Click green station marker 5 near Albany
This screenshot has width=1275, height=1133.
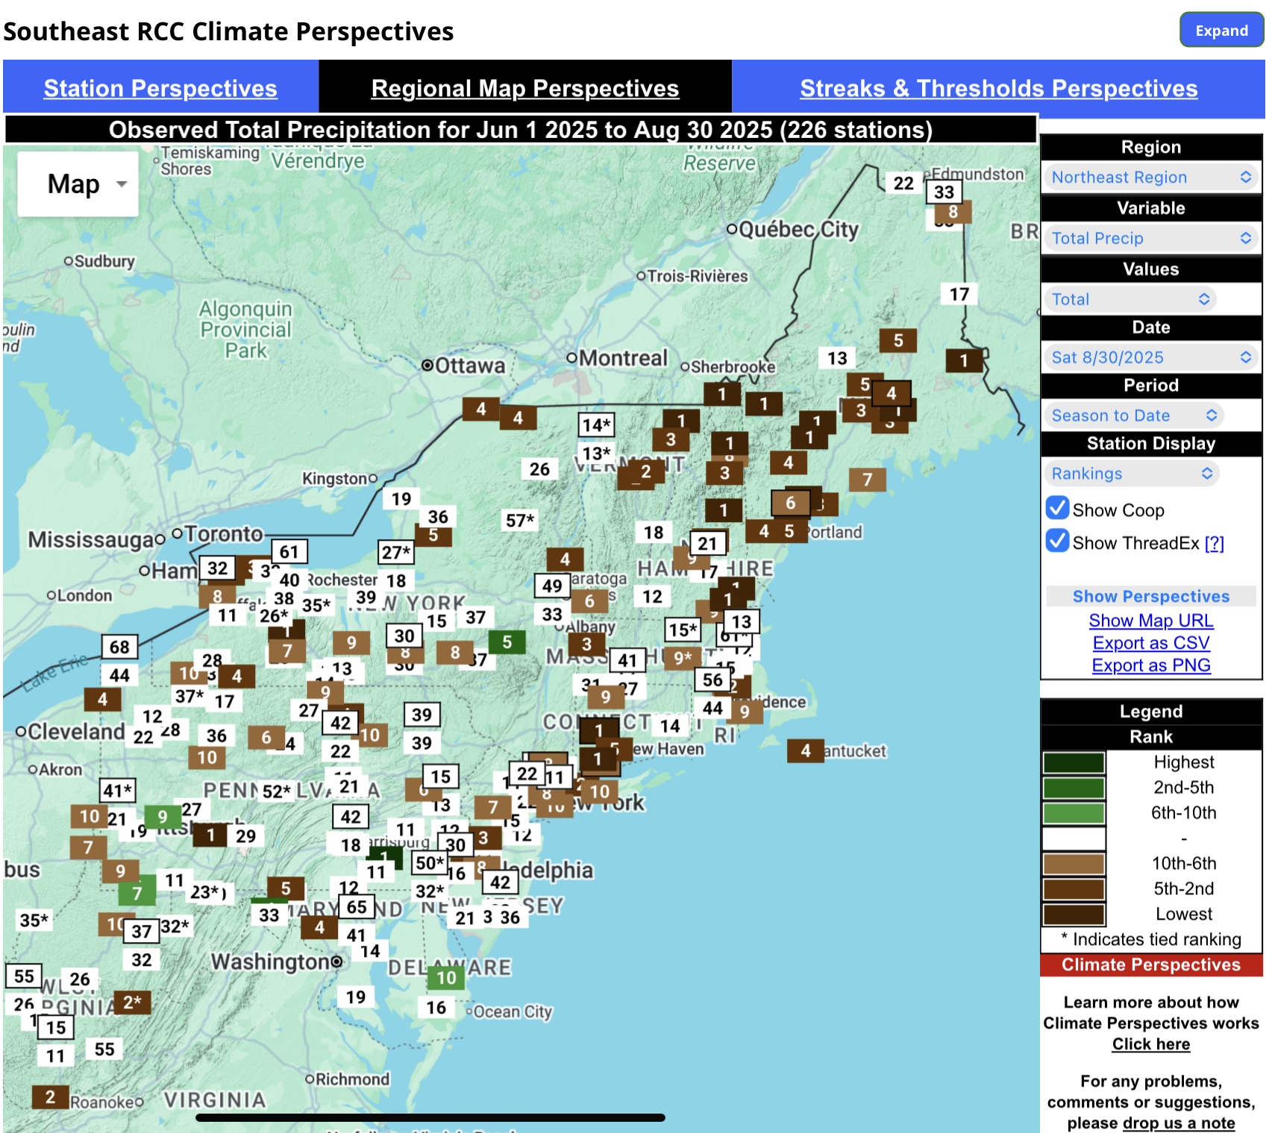click(507, 641)
